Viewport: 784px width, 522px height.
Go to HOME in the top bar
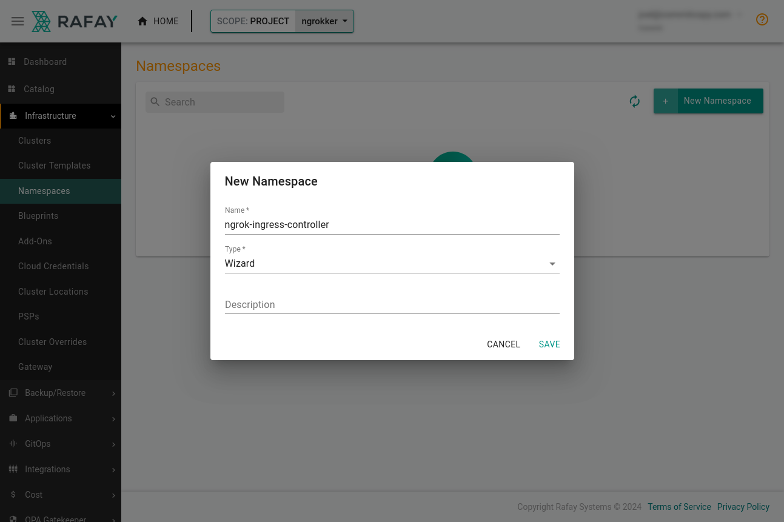(x=158, y=21)
